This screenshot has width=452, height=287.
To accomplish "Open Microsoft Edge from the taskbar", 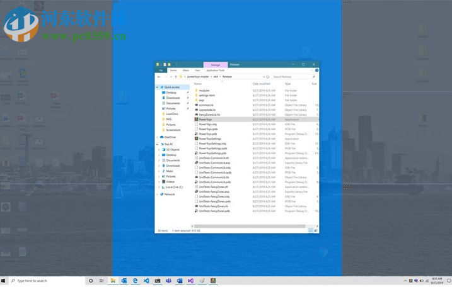I will (x=135, y=281).
